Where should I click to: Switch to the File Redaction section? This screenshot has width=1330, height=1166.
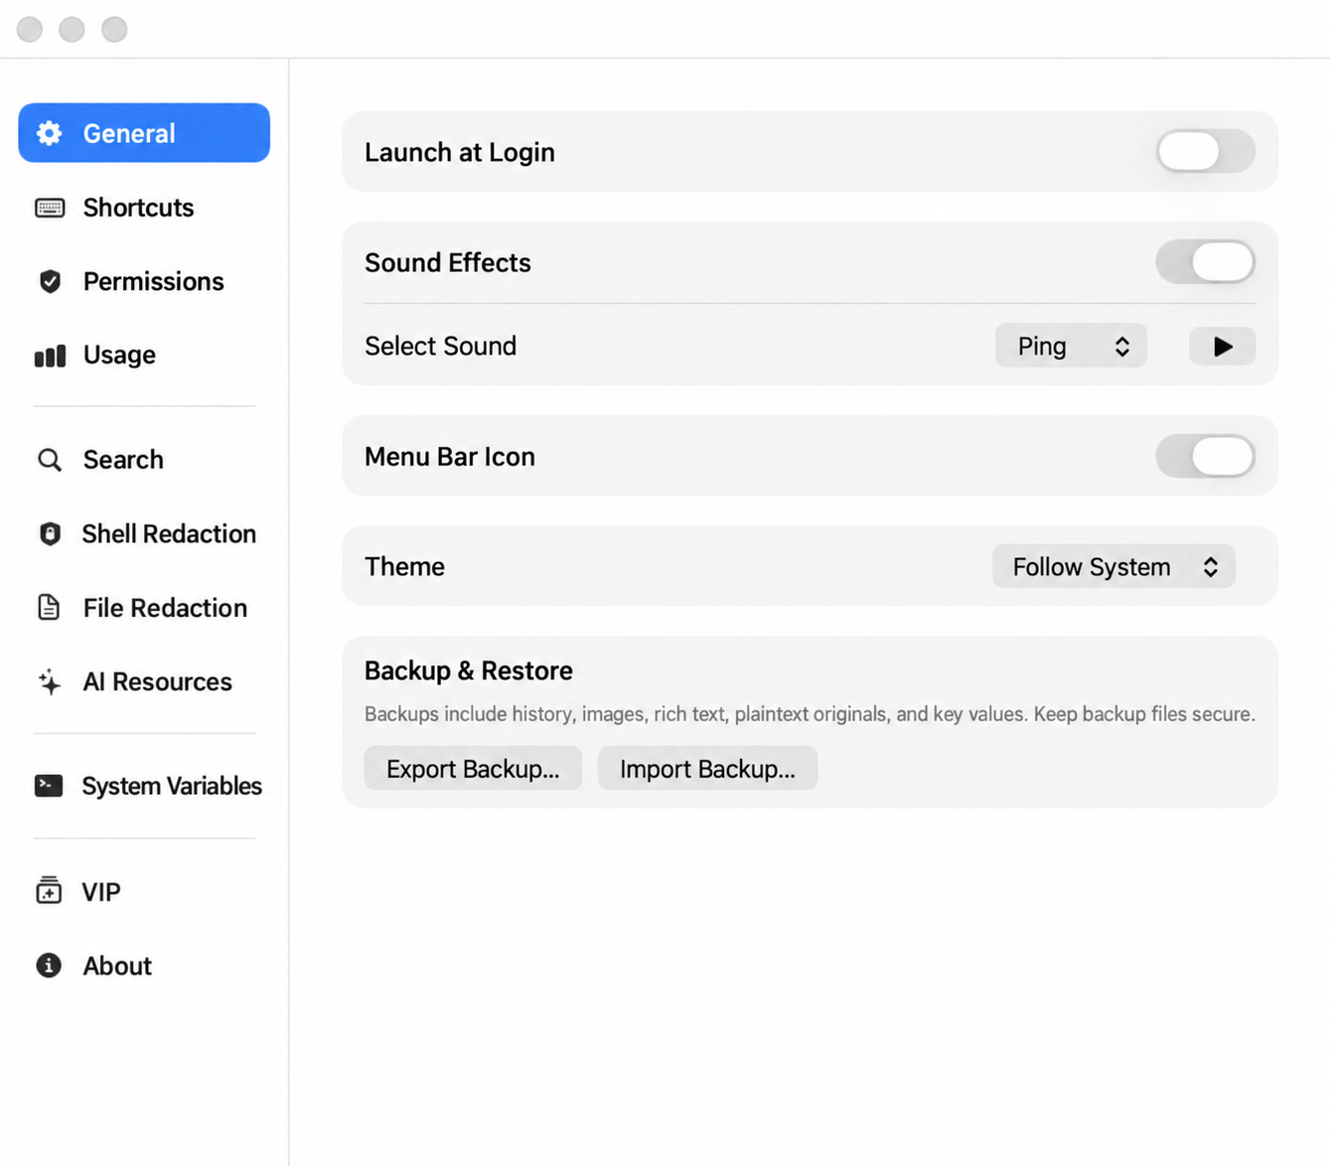tap(165, 608)
